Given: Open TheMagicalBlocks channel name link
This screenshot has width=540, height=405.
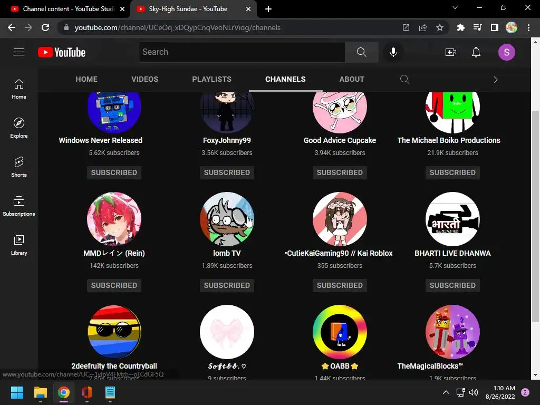Looking at the screenshot, I should point(430,366).
